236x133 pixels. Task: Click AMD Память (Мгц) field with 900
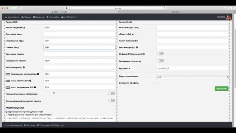click(x=79, y=47)
